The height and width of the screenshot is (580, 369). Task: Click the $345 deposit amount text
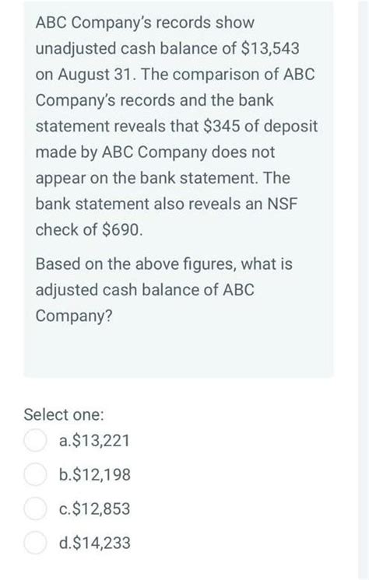(x=222, y=126)
